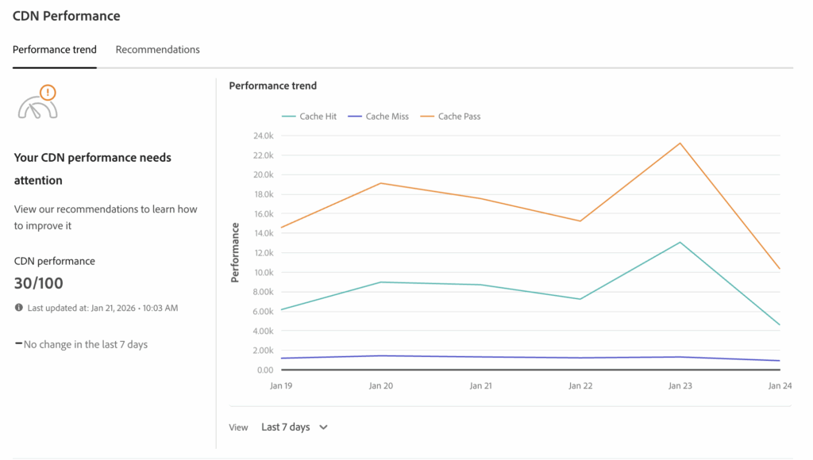Open the Last 7 days view dropdown

click(295, 427)
